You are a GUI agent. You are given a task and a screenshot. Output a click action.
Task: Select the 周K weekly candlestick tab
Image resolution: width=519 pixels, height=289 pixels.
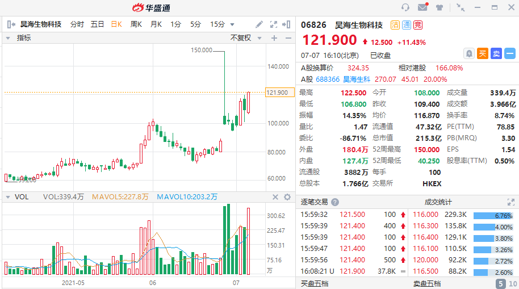pyautogui.click(x=136, y=24)
